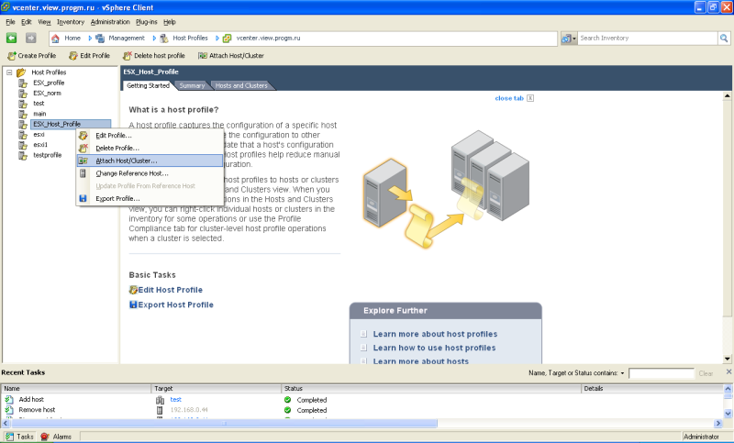
Task: Click the icon next to Edit Host Profile
Action: click(x=133, y=290)
